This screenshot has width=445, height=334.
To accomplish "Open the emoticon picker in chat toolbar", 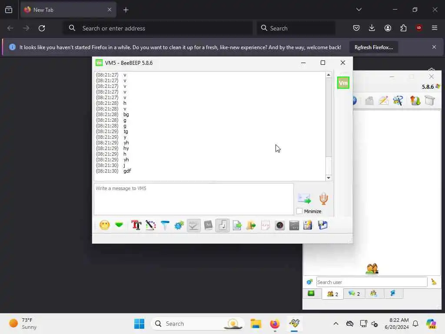I will [104, 226].
